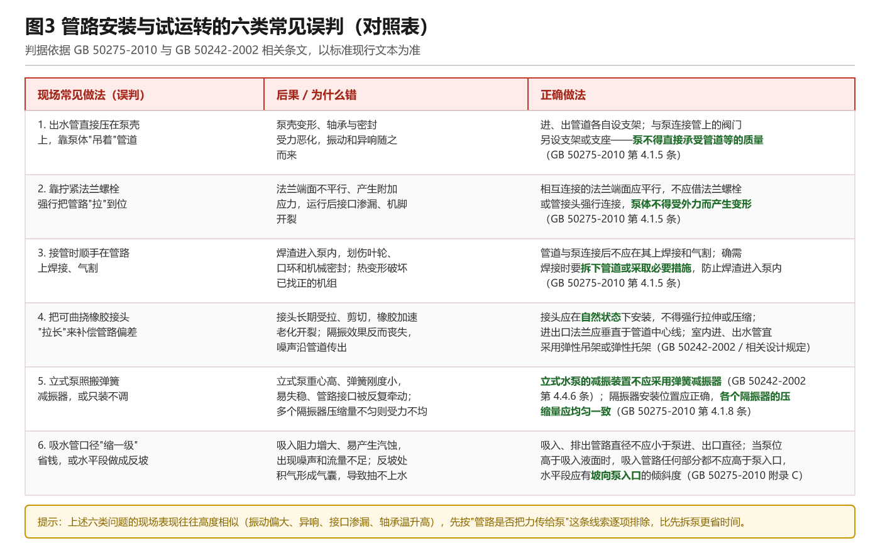This screenshot has width=880, height=553.
Task: Click line '相互连接的法兰端面应平行，不应借法兰螺栓'
Action: [x=641, y=189]
